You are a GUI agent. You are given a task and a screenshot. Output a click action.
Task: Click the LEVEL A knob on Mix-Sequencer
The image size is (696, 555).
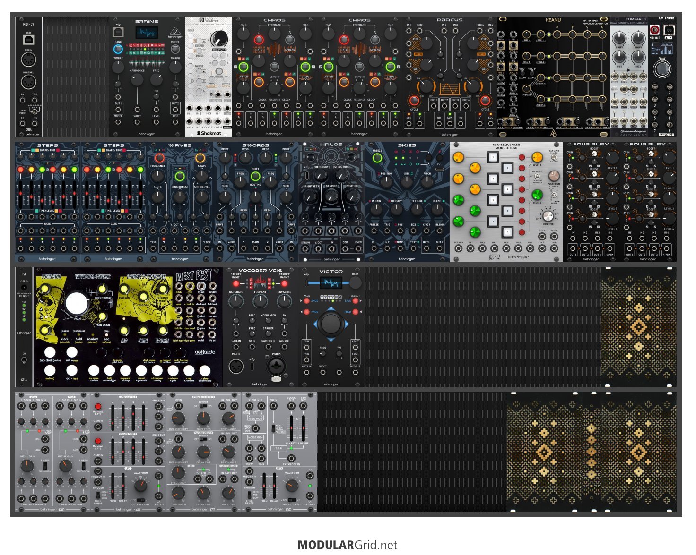click(538, 157)
